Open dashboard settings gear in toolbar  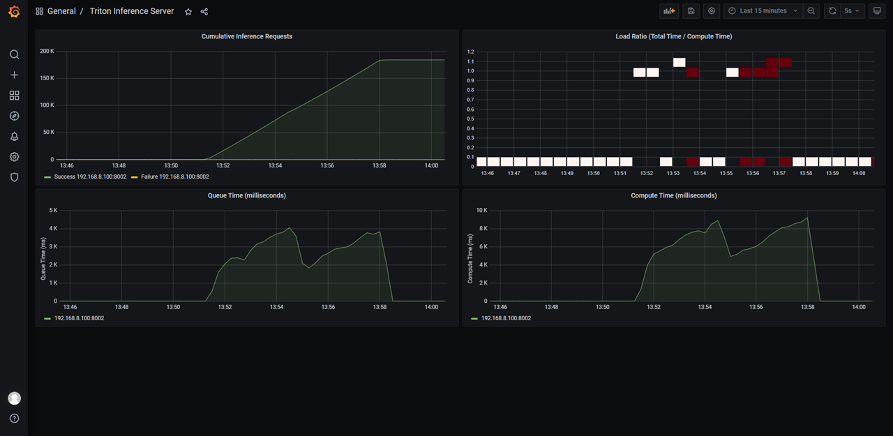[x=712, y=11]
